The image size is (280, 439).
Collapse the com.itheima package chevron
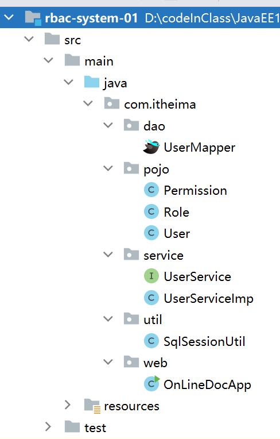[88, 103]
